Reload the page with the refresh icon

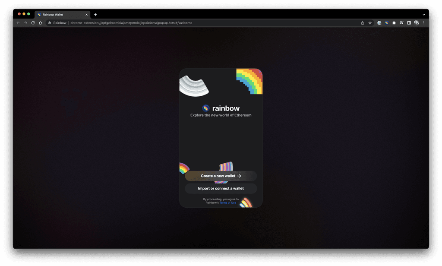[33, 22]
